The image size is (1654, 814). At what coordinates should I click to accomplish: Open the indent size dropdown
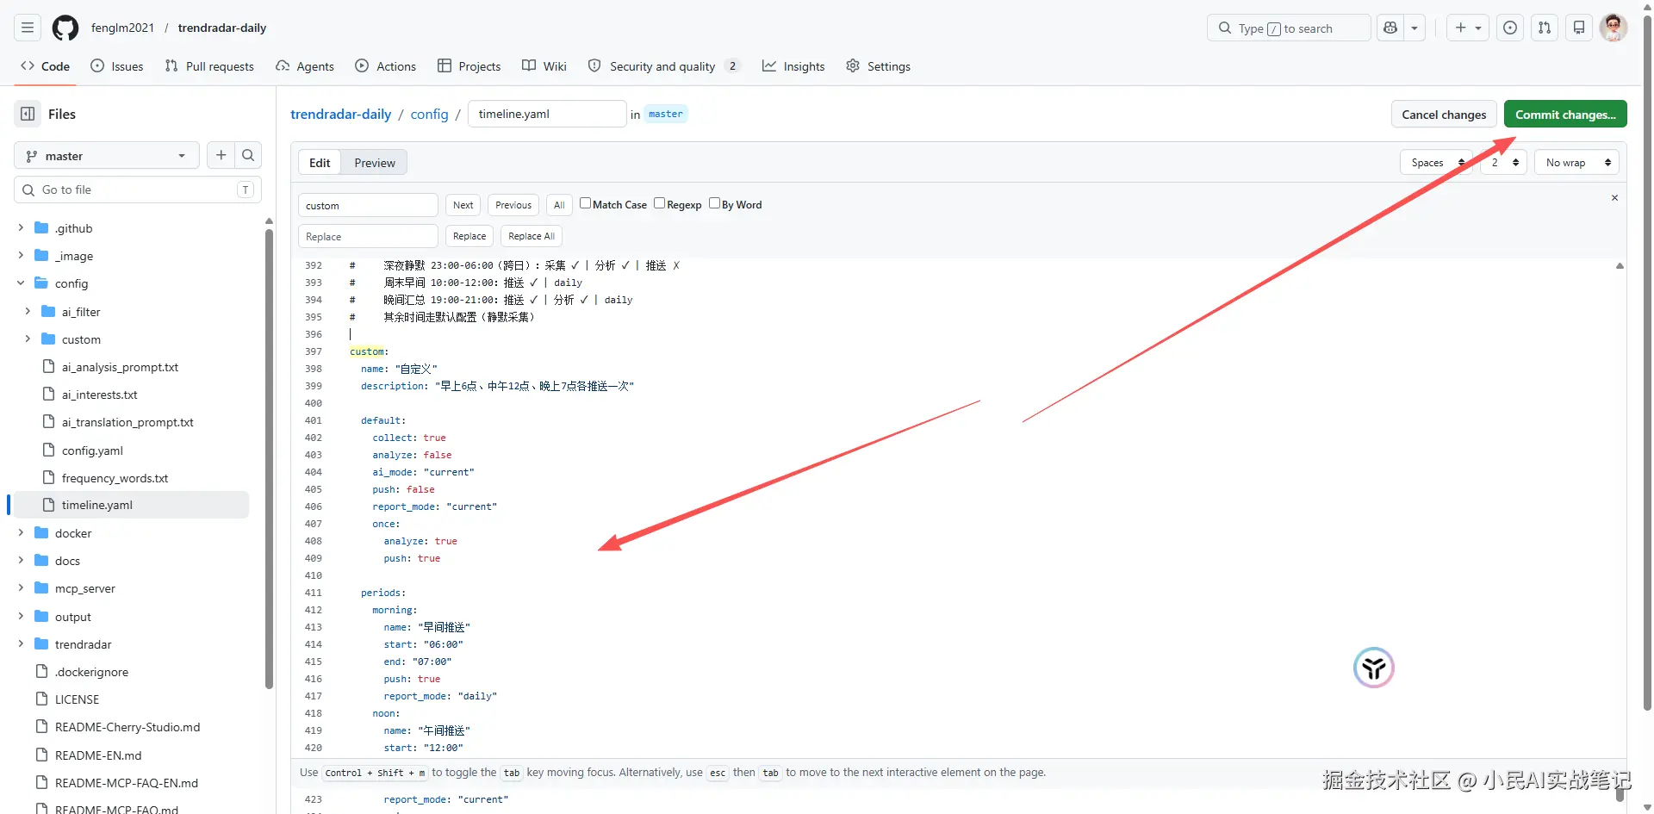coord(1504,162)
